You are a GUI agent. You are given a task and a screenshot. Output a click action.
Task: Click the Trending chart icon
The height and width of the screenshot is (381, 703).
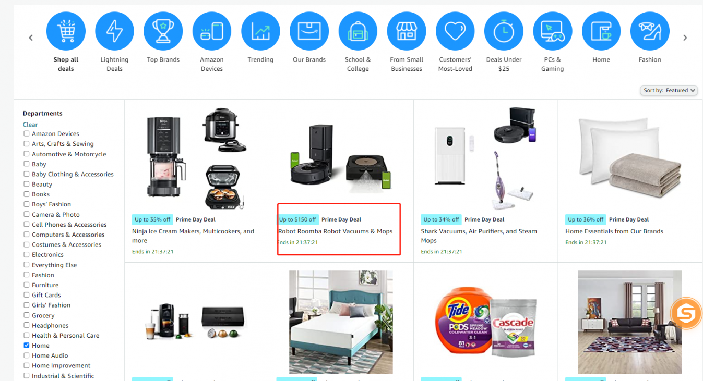click(260, 31)
